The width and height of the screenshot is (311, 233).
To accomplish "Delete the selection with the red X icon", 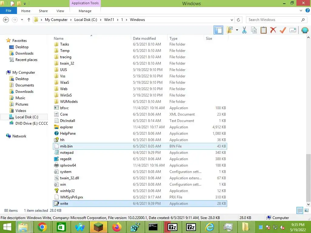I will pyautogui.click(x=273, y=30).
